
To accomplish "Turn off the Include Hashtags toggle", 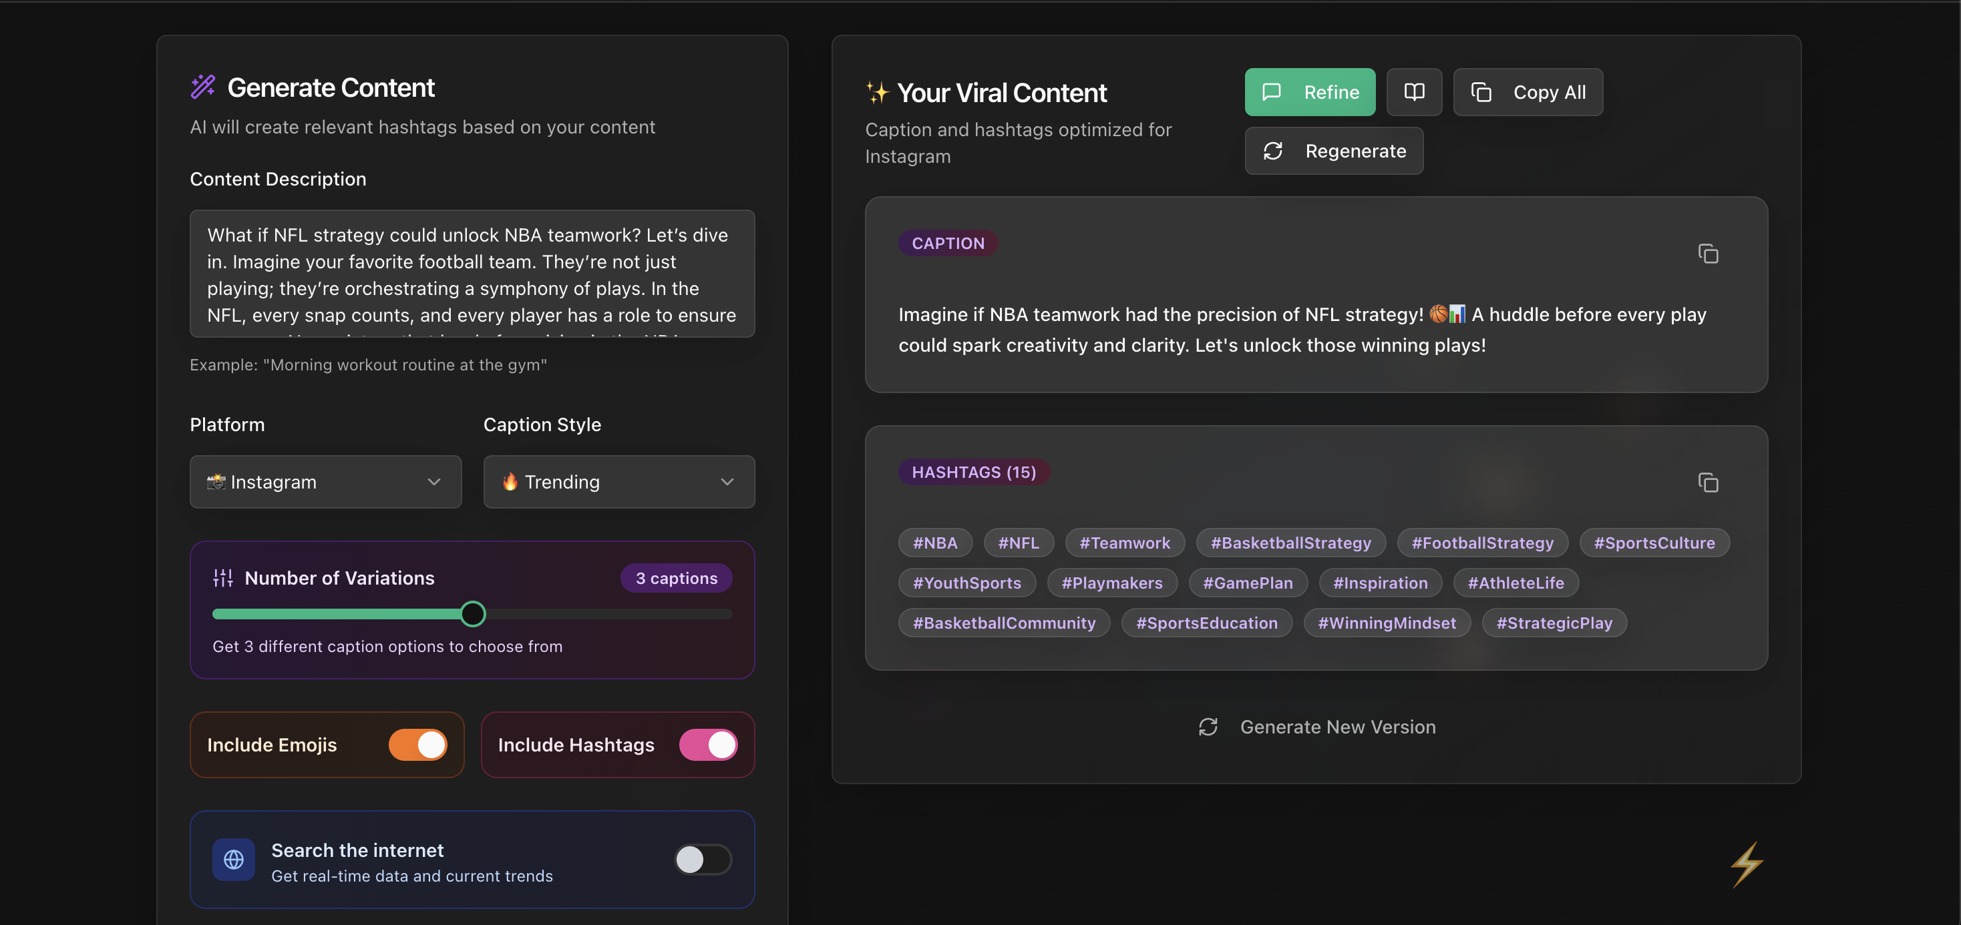I will click(x=708, y=745).
